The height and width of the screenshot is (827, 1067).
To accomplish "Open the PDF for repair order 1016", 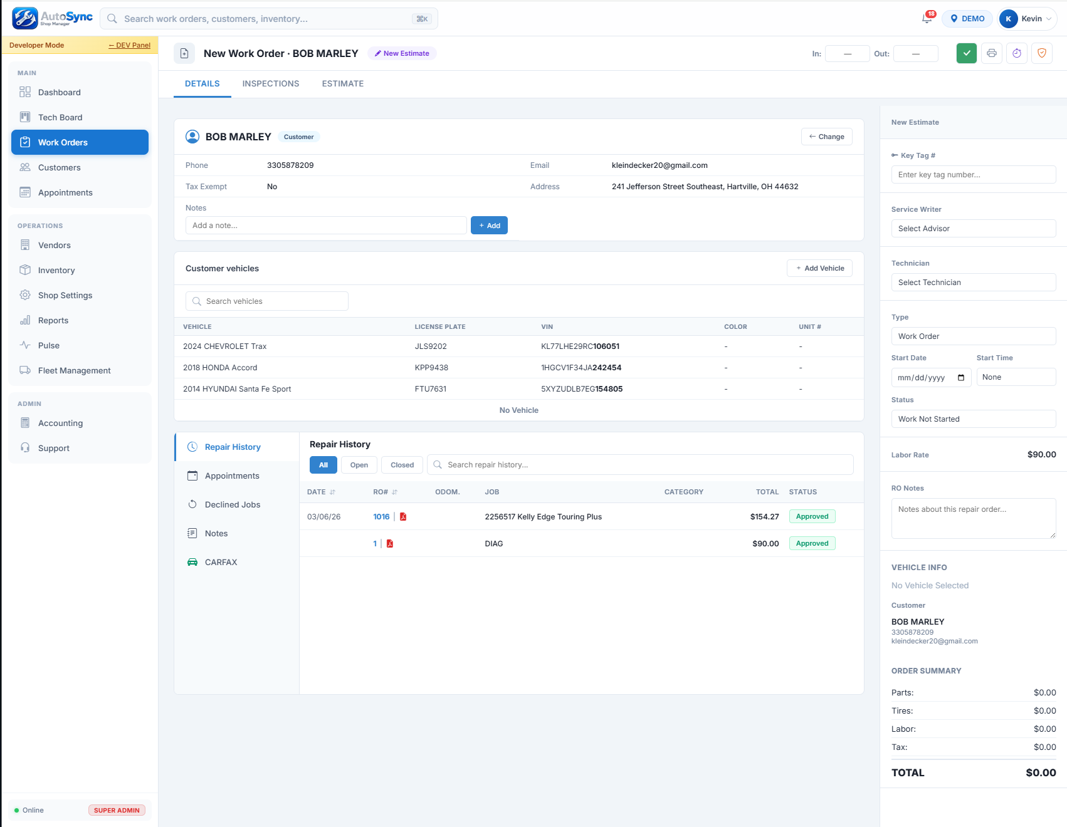I will coord(403,516).
